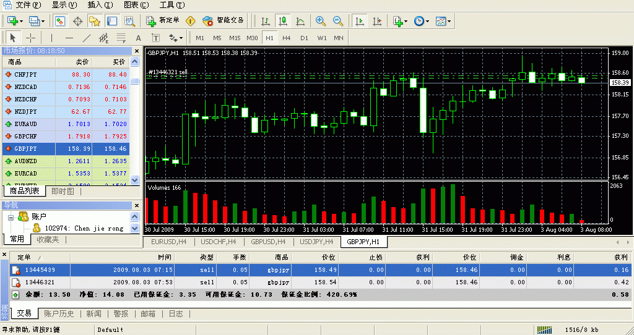Select the EURAUD row in market watch

tap(68, 124)
